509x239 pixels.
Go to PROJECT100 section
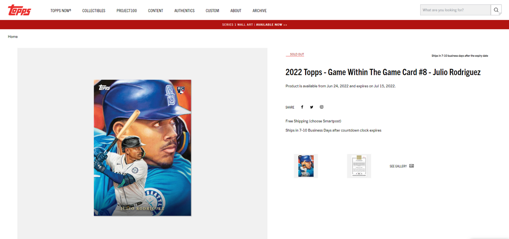[x=126, y=11]
